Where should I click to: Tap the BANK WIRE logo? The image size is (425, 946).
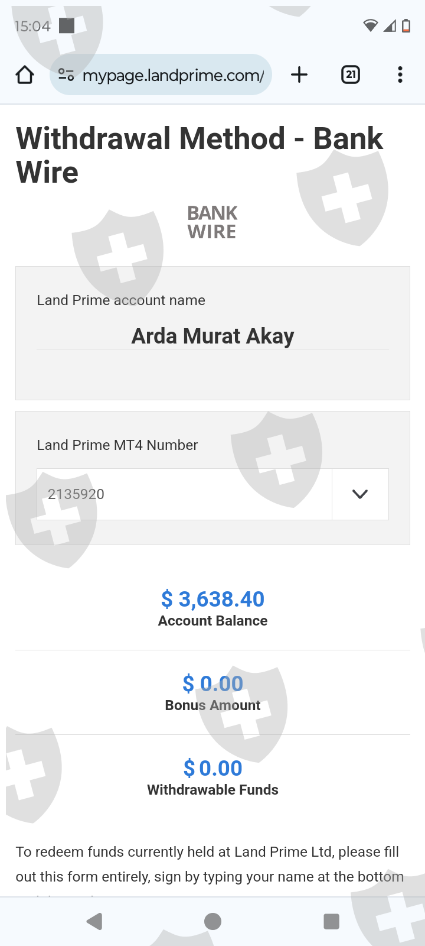(212, 222)
